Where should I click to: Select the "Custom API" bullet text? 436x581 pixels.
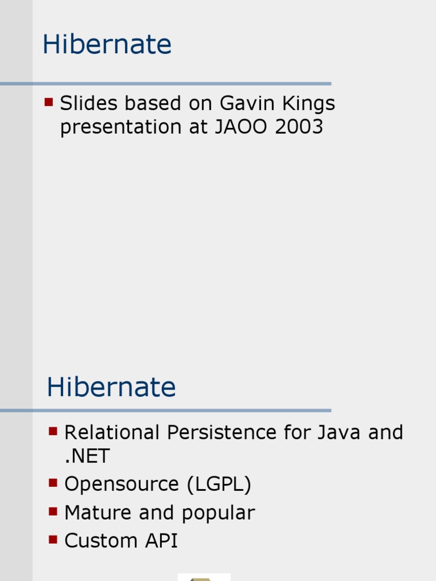[x=121, y=541]
